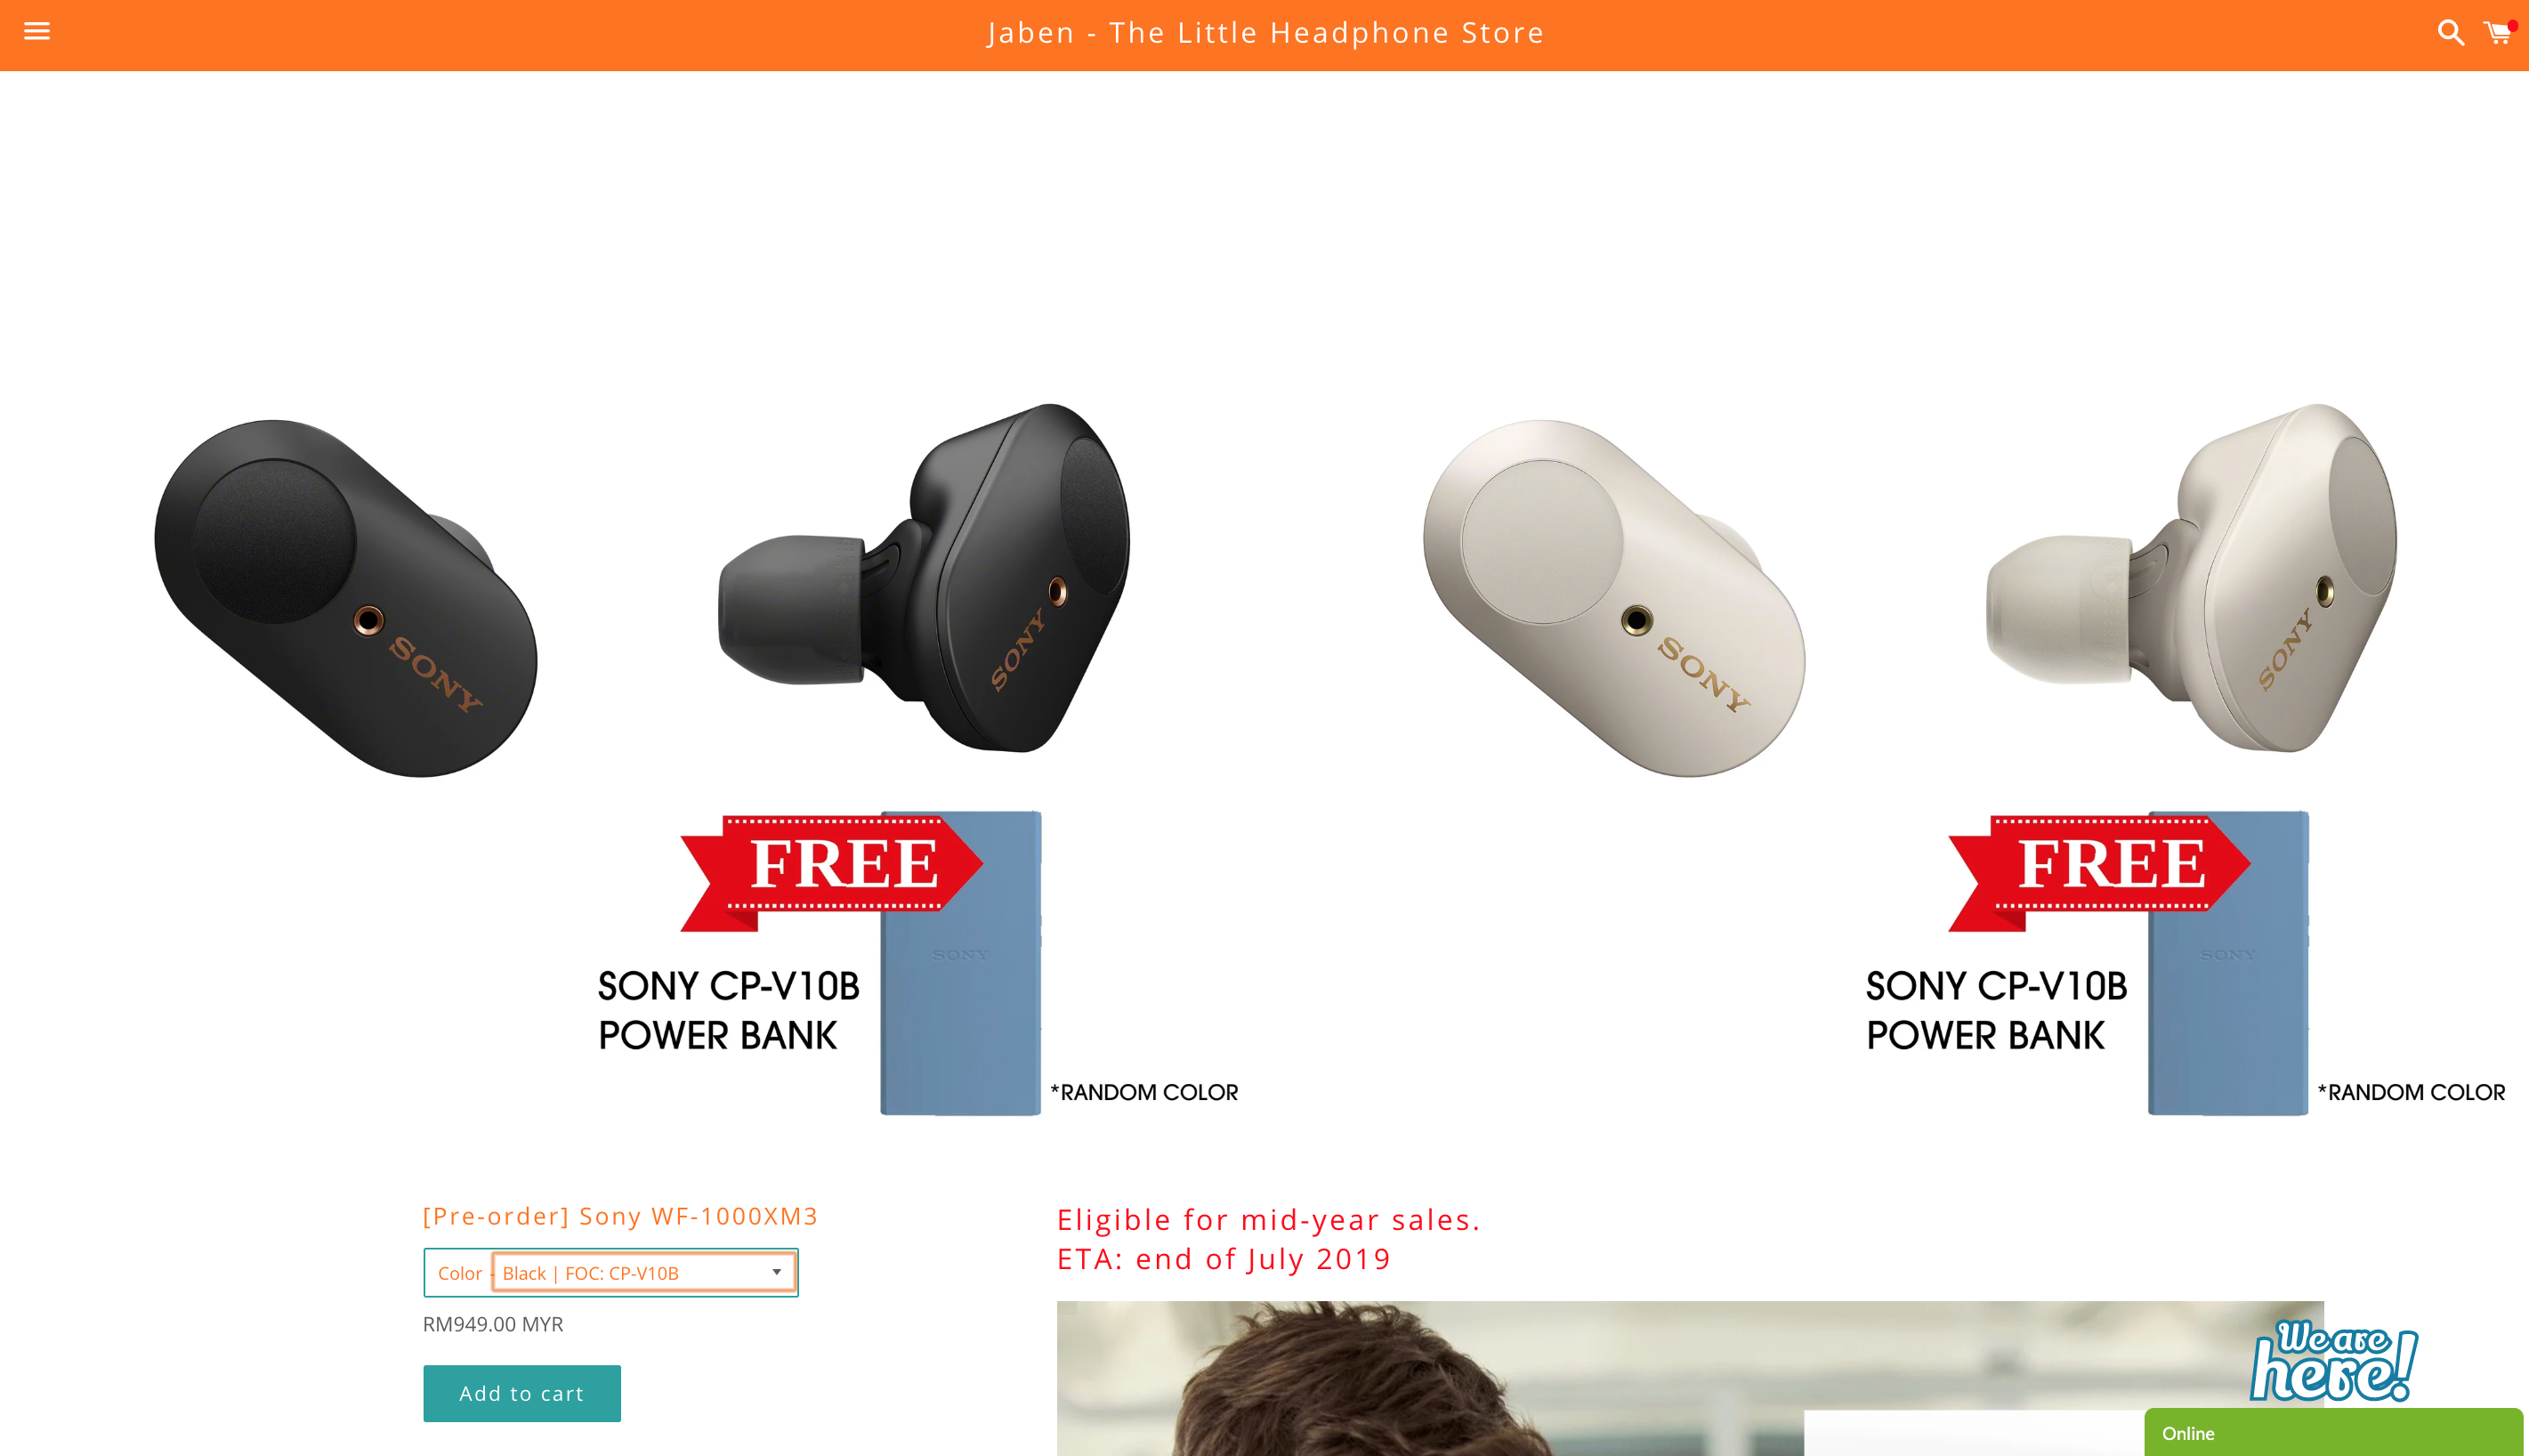Click the black Sony earbud side-view image
2529x1456 pixels.
tap(346, 598)
